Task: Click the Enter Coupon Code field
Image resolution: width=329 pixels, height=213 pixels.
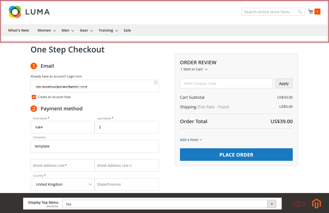Action: (x=226, y=83)
